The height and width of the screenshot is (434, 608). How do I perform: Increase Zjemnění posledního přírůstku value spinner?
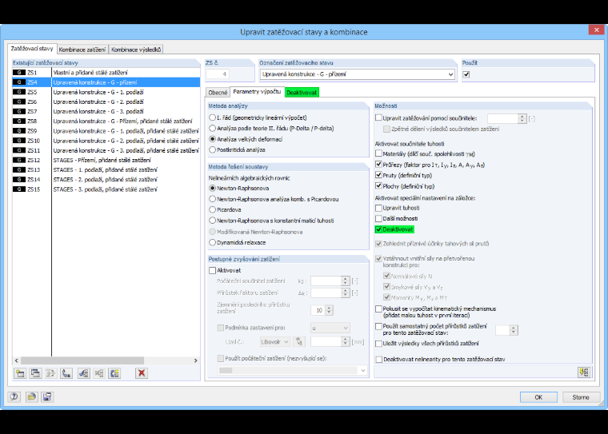tap(330, 308)
